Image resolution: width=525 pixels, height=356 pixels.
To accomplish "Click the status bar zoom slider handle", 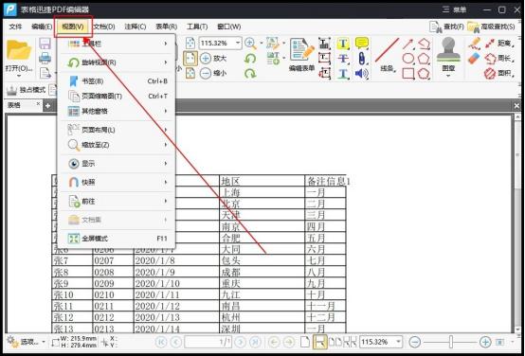I will click(451, 342).
